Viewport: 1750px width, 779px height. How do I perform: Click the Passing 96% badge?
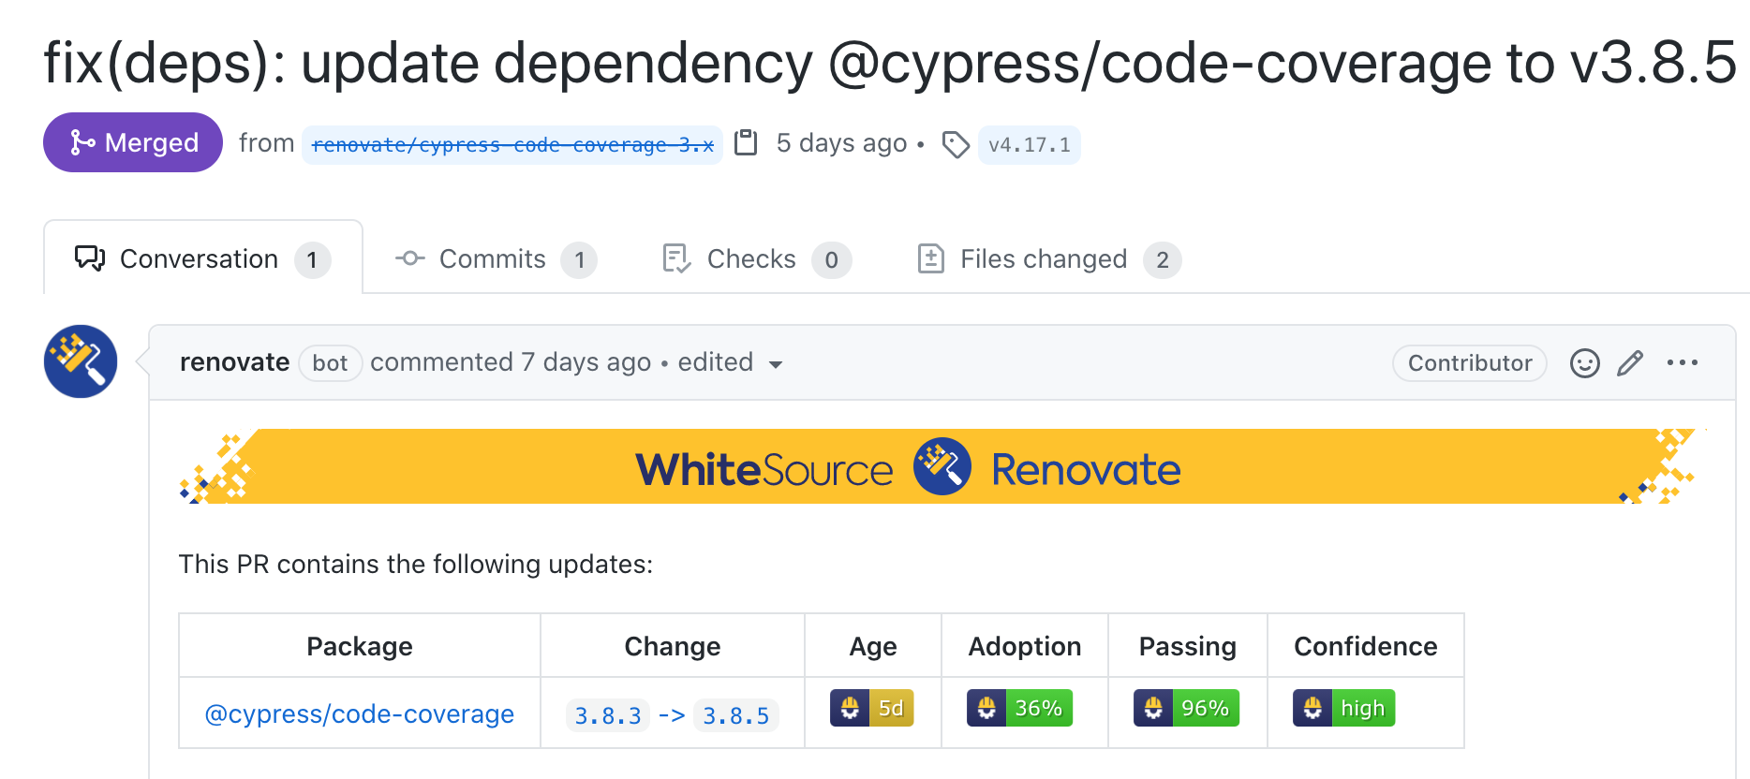(x=1186, y=708)
